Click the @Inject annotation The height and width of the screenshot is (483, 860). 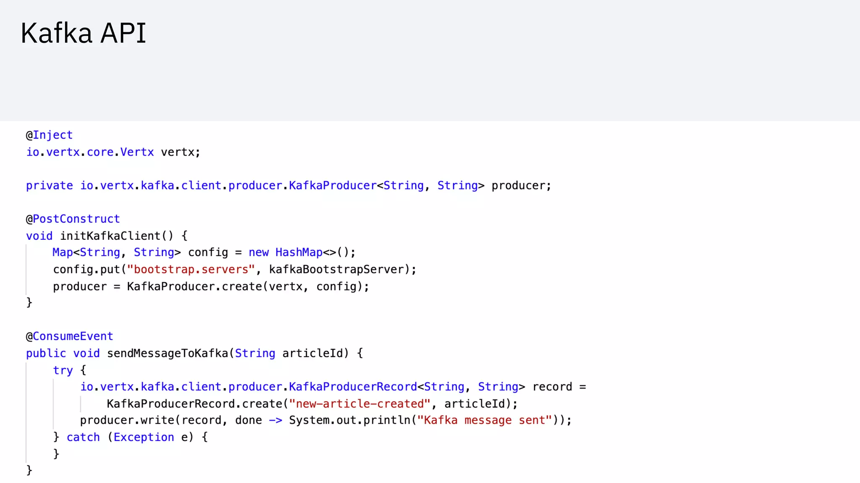49,135
